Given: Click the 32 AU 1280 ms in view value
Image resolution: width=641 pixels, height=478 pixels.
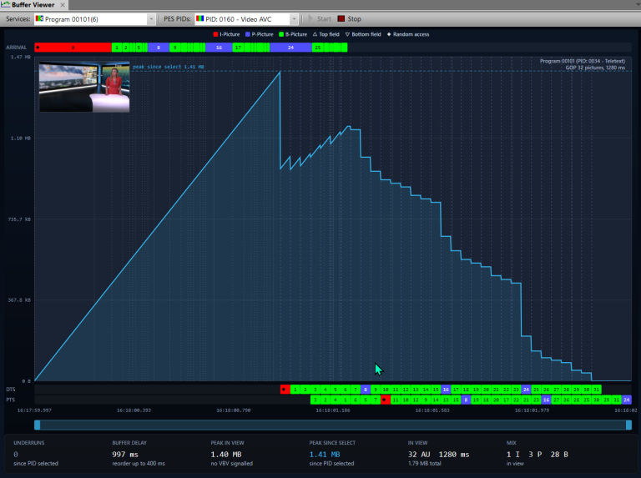Looking at the screenshot, I should click(439, 455).
